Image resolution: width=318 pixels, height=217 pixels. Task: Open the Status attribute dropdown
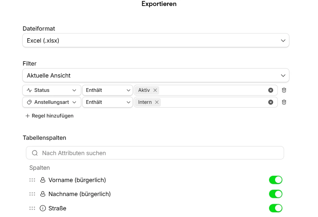click(52, 90)
